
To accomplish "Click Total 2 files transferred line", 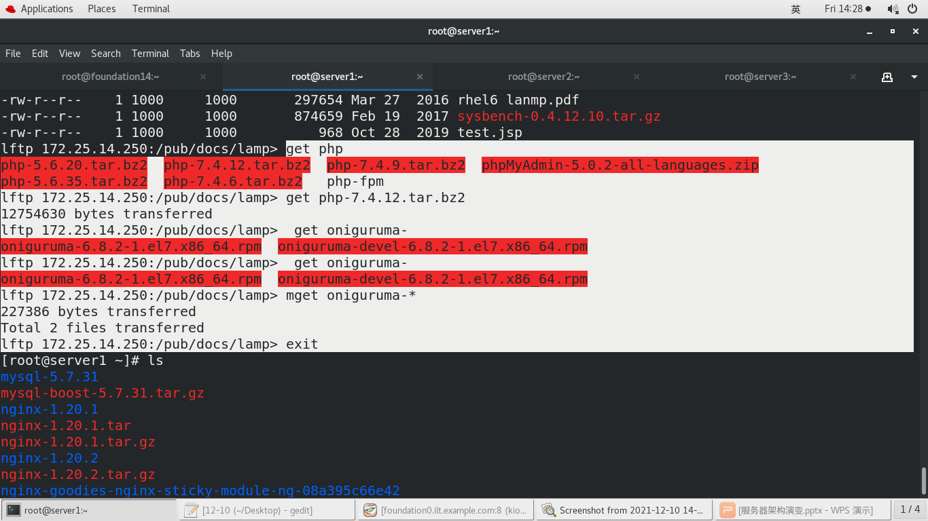I will click(x=103, y=328).
